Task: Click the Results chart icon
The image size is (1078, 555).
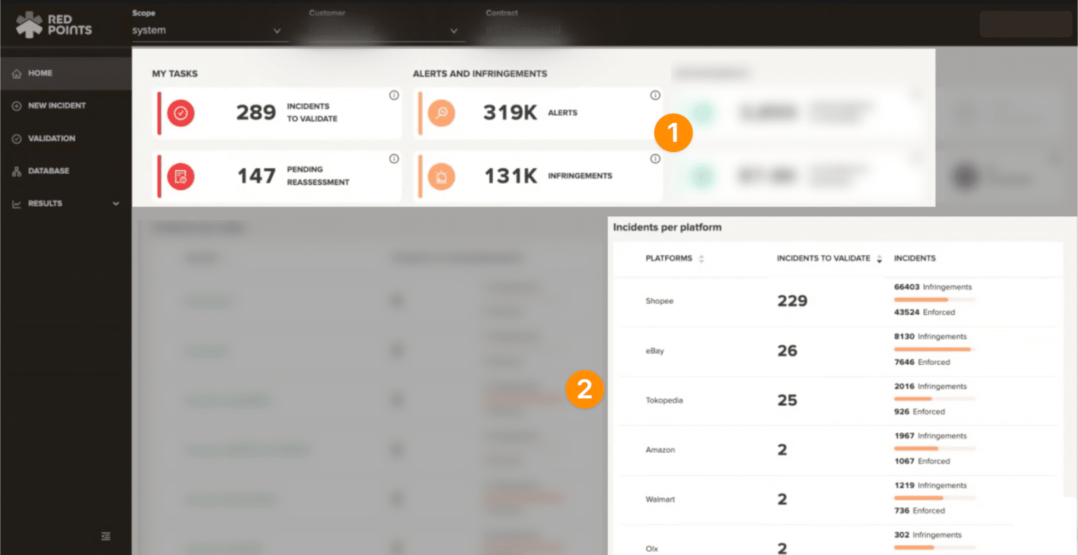Action: pos(15,203)
